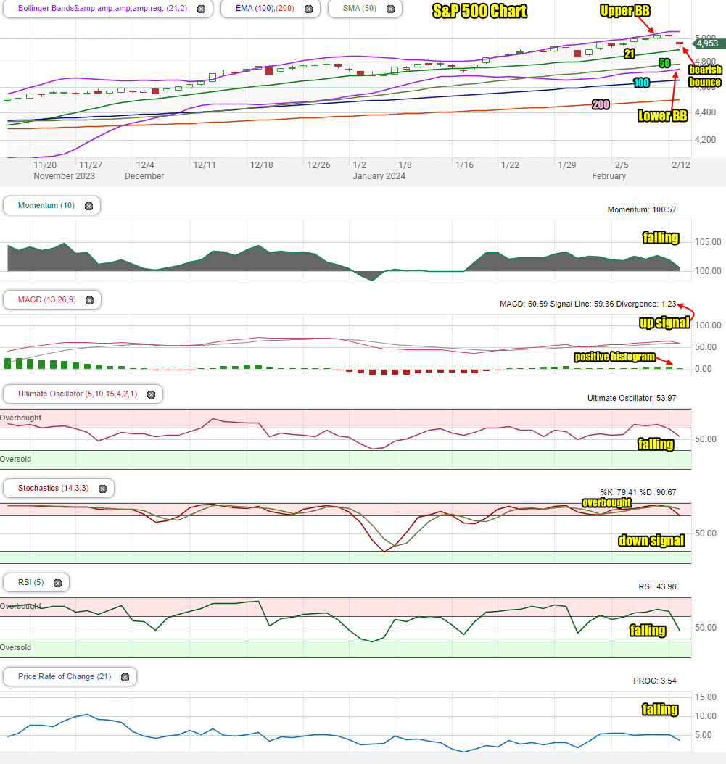This screenshot has width=726, height=764.
Task: Remove the Bollinger Bands indicator via X icon
Action: (201, 9)
